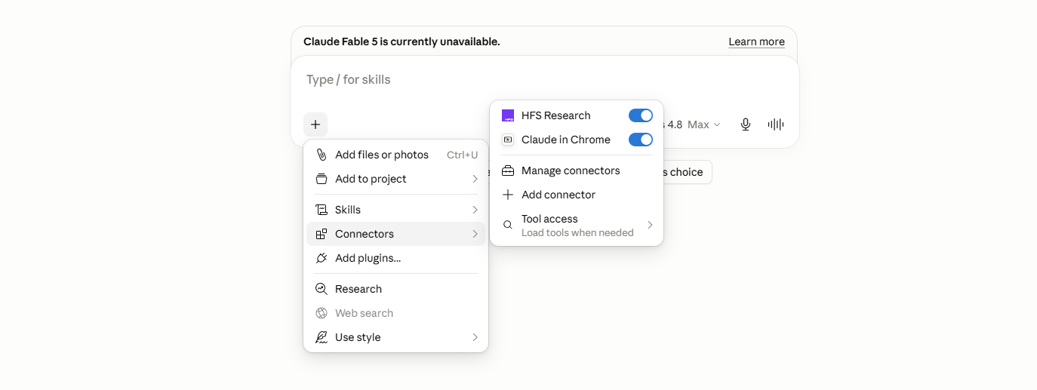
Task: Click the Ctrl+U shortcut text
Action: pyautogui.click(x=462, y=155)
